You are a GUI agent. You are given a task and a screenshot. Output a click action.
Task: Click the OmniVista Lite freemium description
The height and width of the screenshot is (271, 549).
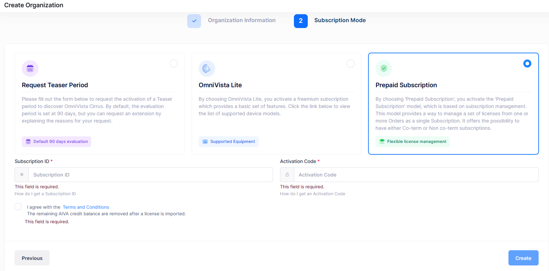coord(274,106)
